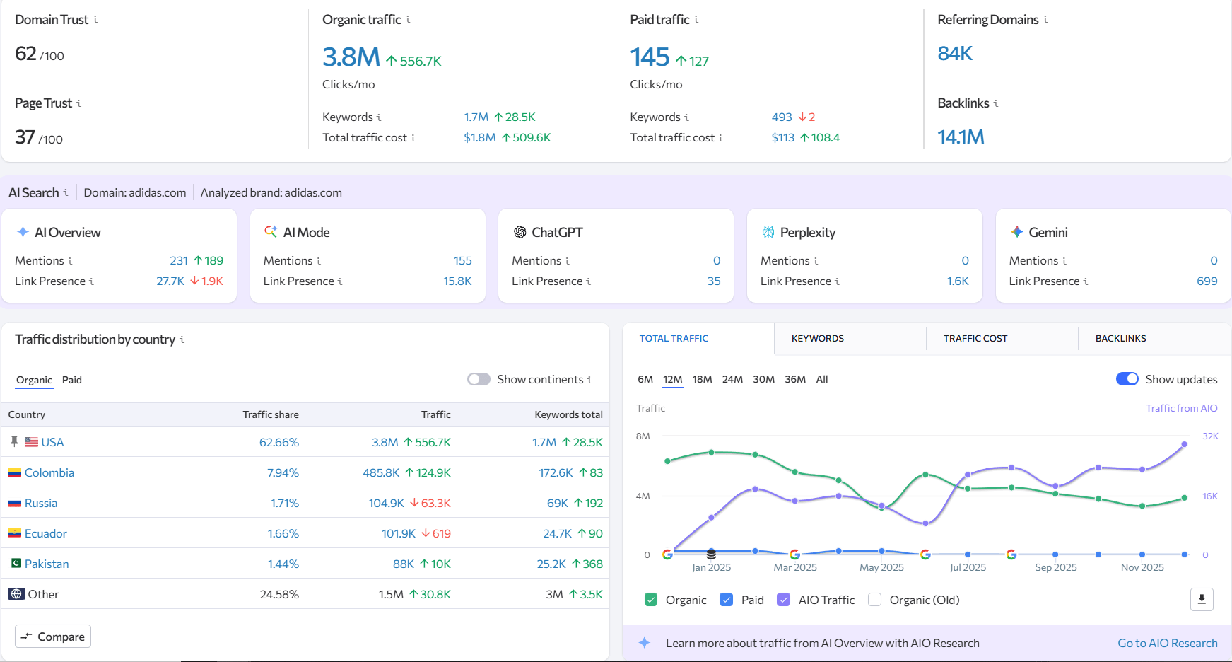1232x662 pixels.
Task: Open the Colombia country link
Action: [x=49, y=472]
